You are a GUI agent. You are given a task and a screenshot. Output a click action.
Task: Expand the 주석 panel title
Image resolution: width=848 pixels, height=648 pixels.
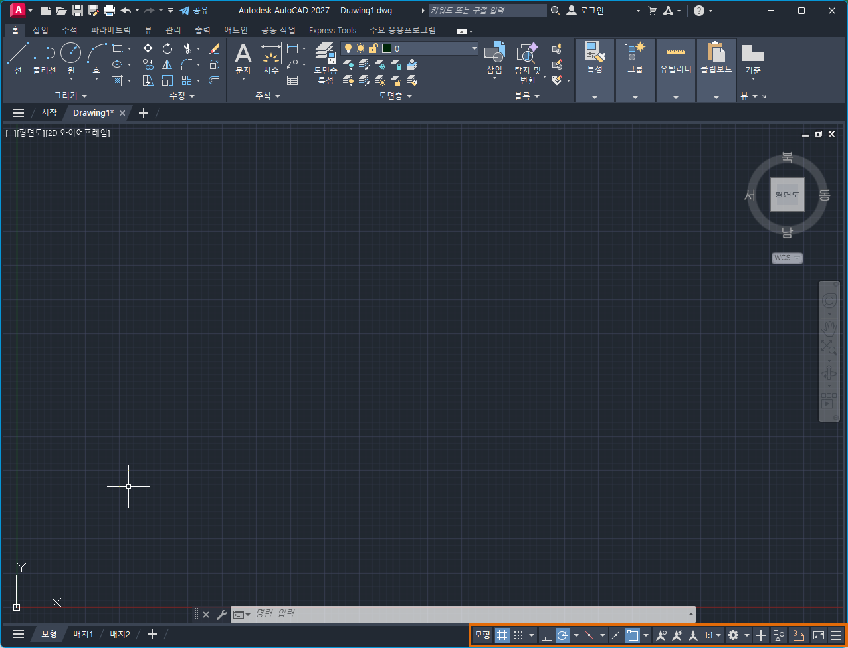[268, 96]
